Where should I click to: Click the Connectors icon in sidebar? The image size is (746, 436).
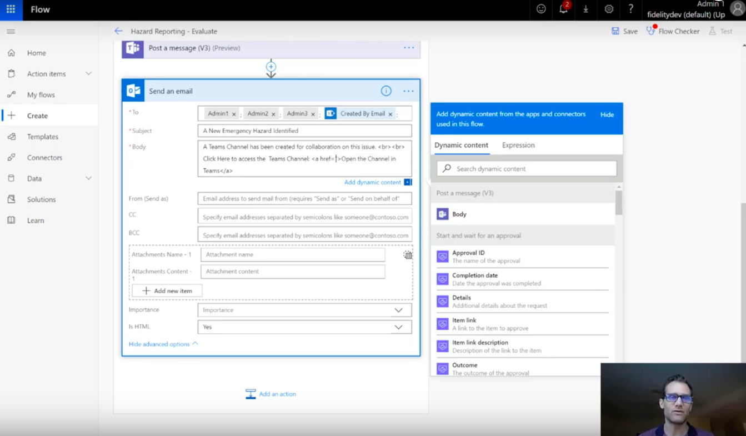tap(11, 158)
